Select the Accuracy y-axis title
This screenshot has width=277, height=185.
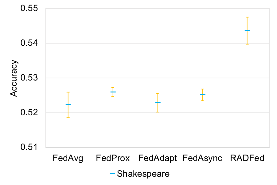click(14, 78)
